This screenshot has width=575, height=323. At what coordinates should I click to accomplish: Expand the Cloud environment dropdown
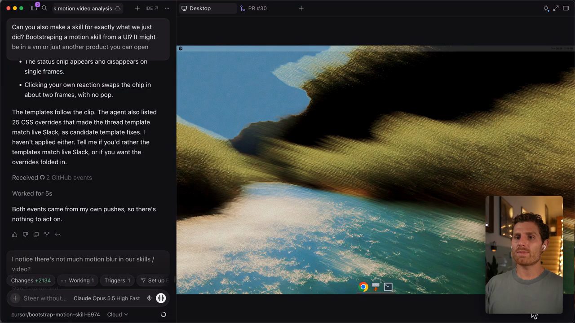pos(118,314)
